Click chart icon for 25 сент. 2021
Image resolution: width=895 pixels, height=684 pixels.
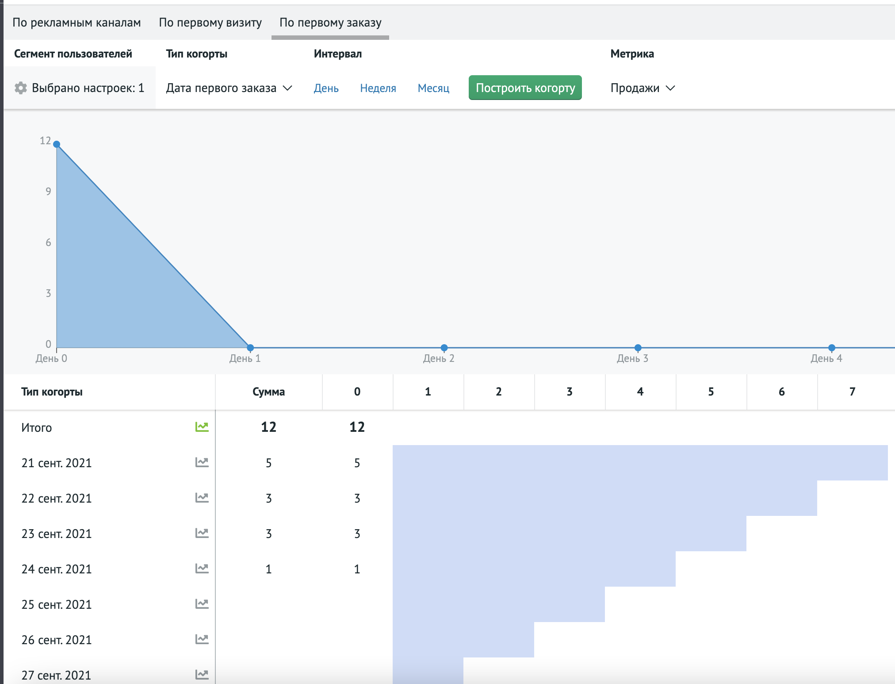click(x=202, y=604)
